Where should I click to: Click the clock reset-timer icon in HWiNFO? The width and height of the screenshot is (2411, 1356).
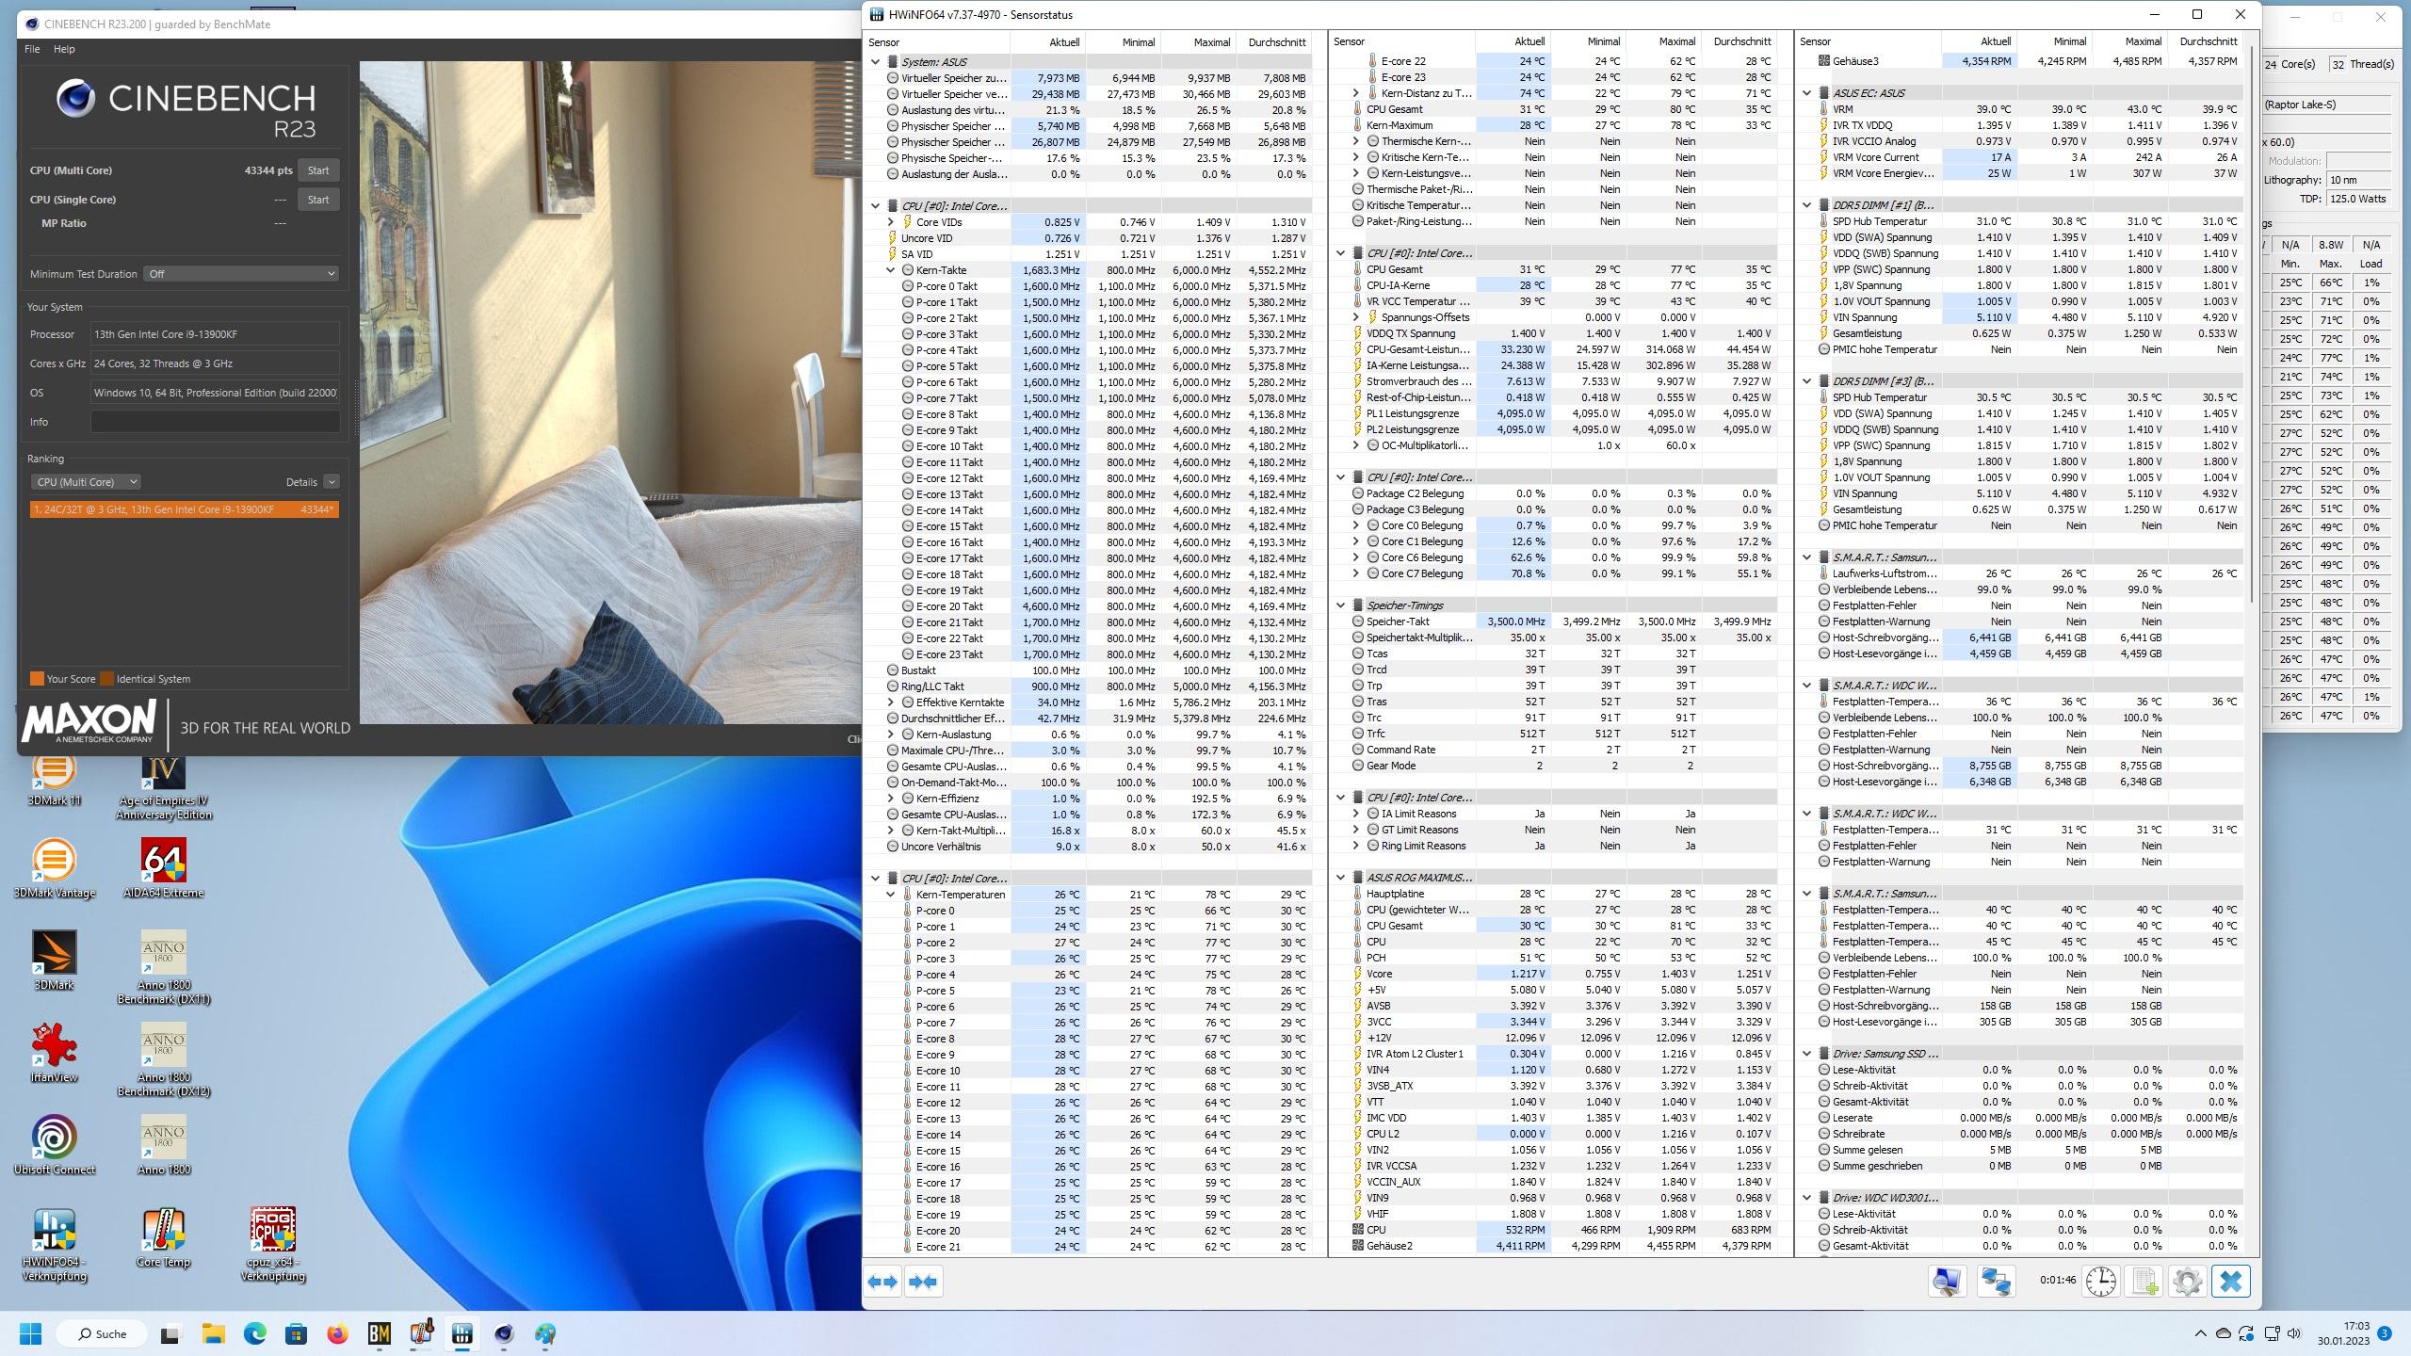point(2100,1282)
